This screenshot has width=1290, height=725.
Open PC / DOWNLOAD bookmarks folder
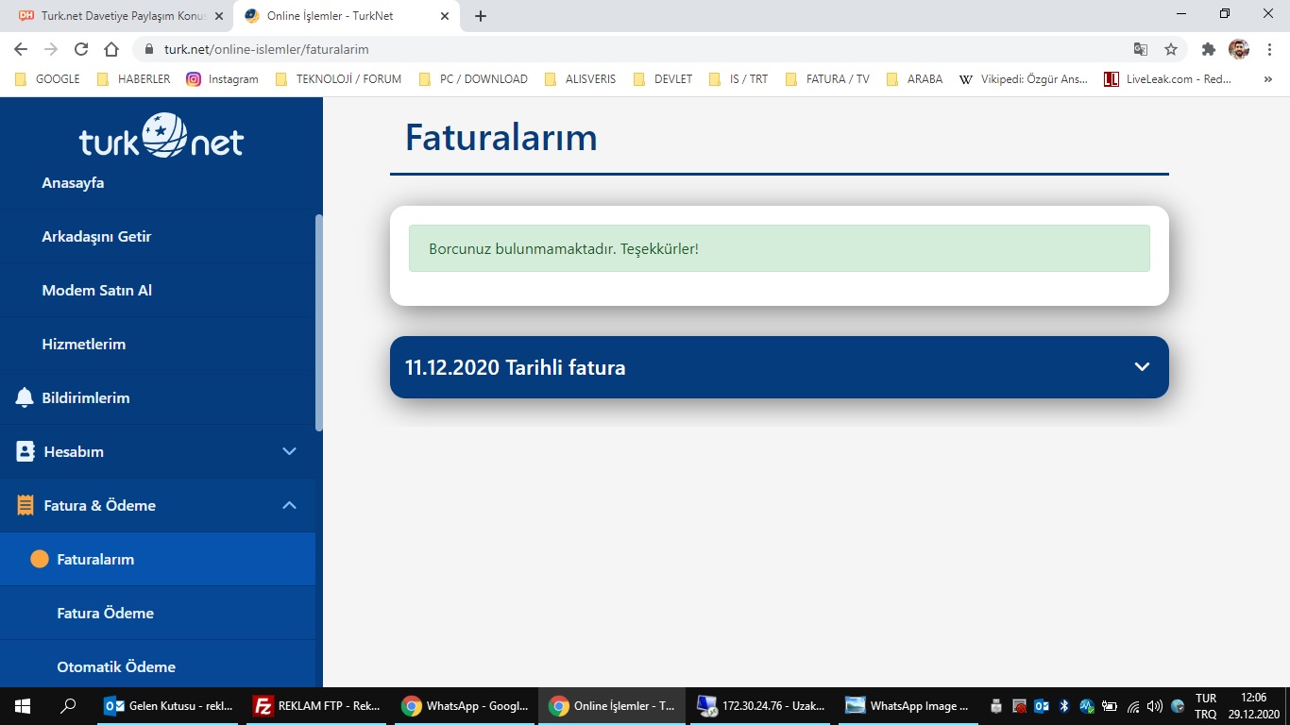pos(473,79)
